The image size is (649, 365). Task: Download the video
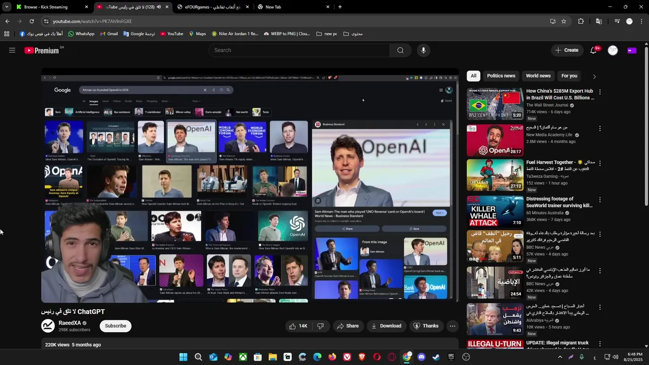386,326
